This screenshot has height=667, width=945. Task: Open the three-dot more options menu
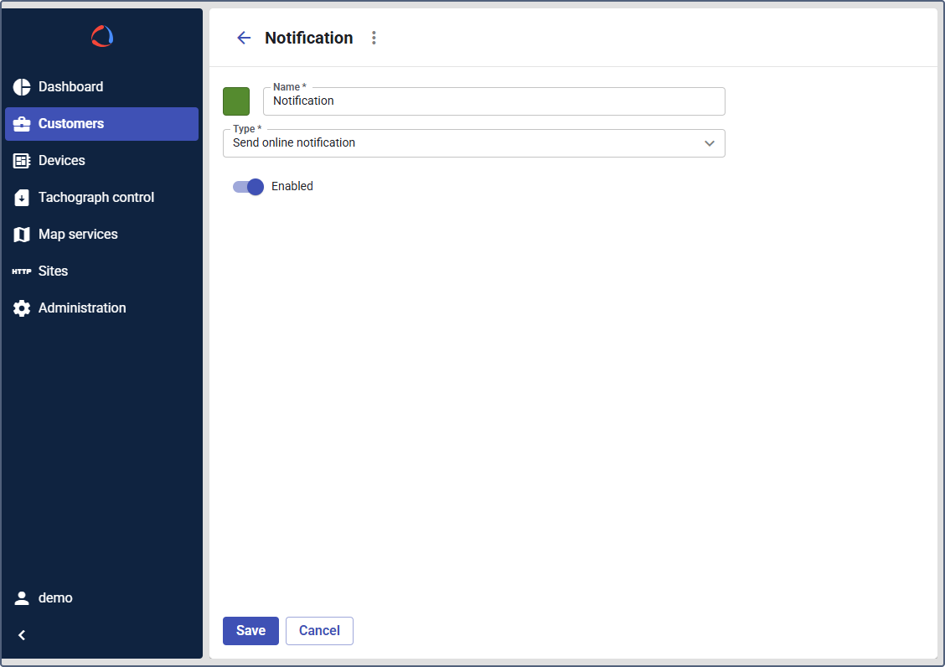(374, 38)
